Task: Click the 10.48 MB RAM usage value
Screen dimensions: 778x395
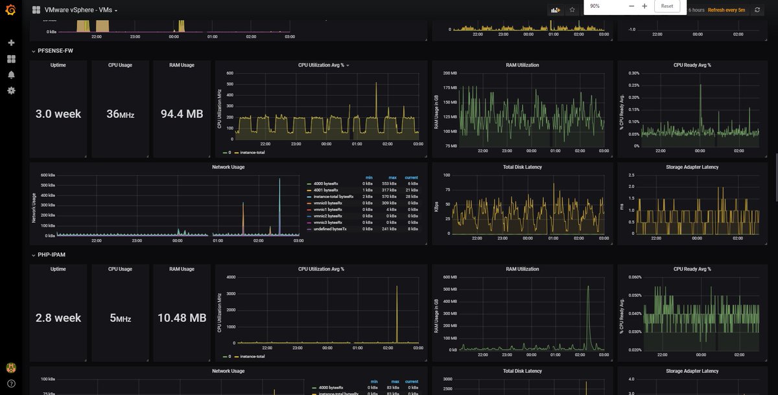Action: 182,318
